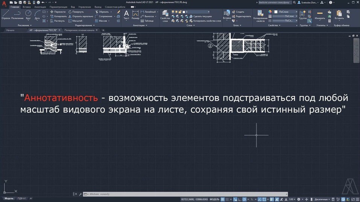Click the Растянуть stretch tool

click(58, 21)
